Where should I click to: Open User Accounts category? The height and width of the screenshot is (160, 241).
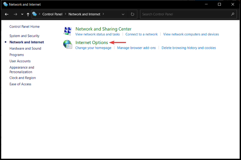[20, 61]
